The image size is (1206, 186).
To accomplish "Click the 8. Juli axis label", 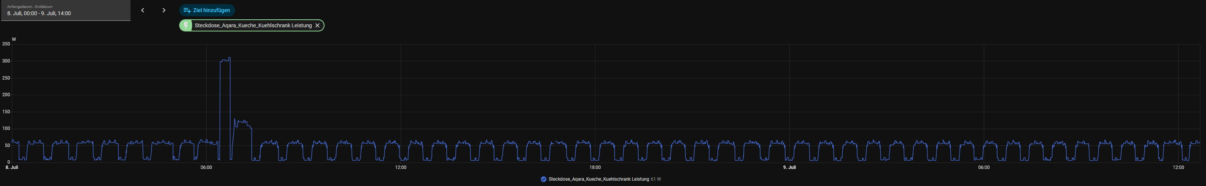I will tap(12, 167).
